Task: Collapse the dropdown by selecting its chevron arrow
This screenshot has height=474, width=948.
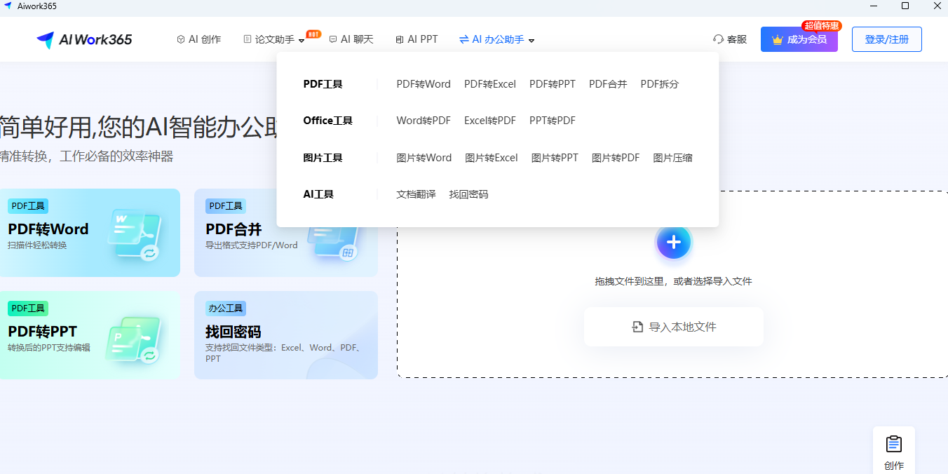Action: click(531, 41)
